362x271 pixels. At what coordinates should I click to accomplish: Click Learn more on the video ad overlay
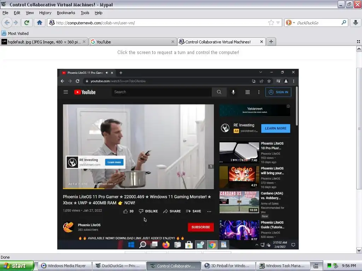tap(114, 162)
